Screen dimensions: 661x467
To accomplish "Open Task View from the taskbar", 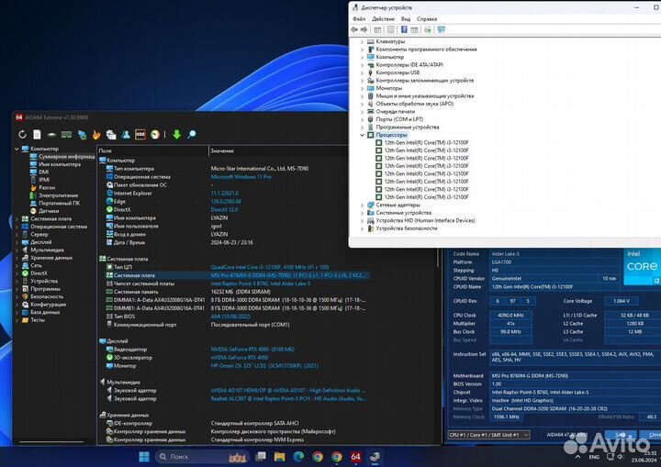I will point(261,457).
